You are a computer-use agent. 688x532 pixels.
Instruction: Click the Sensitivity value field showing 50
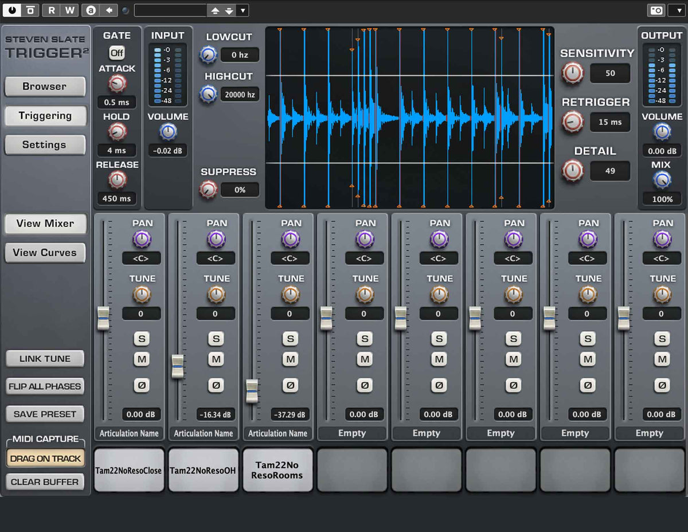(x=610, y=73)
